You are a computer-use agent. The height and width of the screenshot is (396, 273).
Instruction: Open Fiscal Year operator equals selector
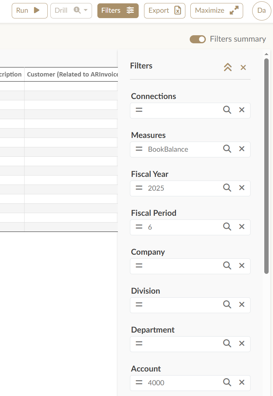click(x=139, y=188)
